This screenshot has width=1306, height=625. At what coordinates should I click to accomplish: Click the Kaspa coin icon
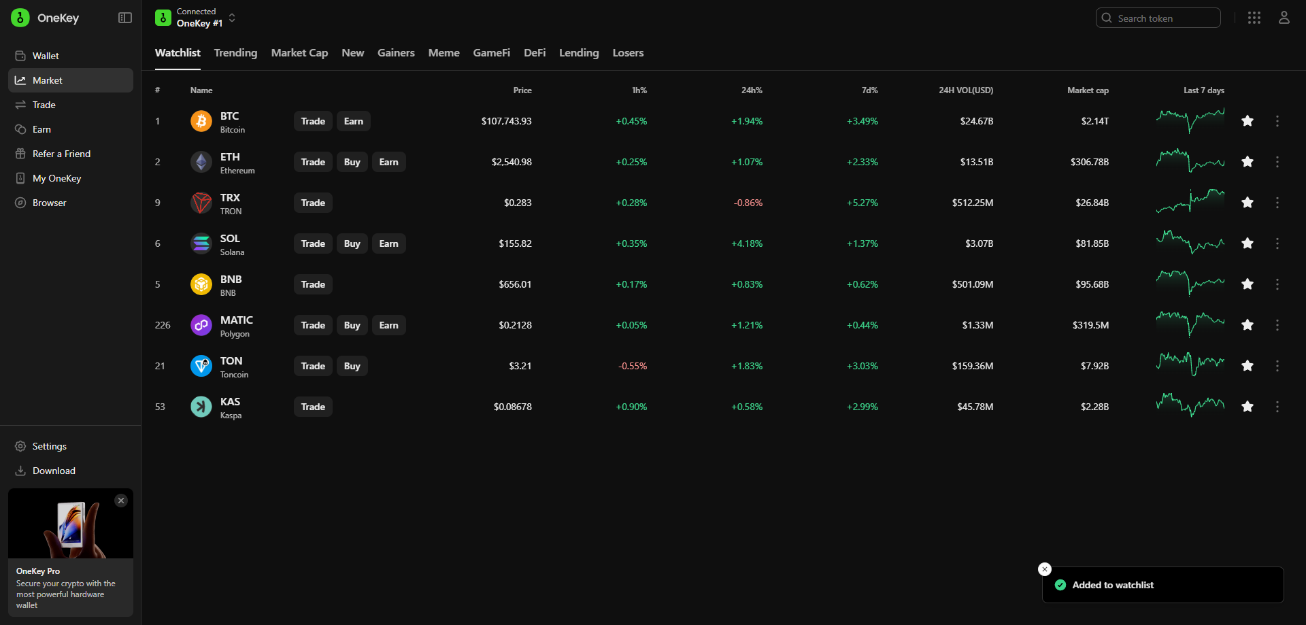click(x=201, y=407)
